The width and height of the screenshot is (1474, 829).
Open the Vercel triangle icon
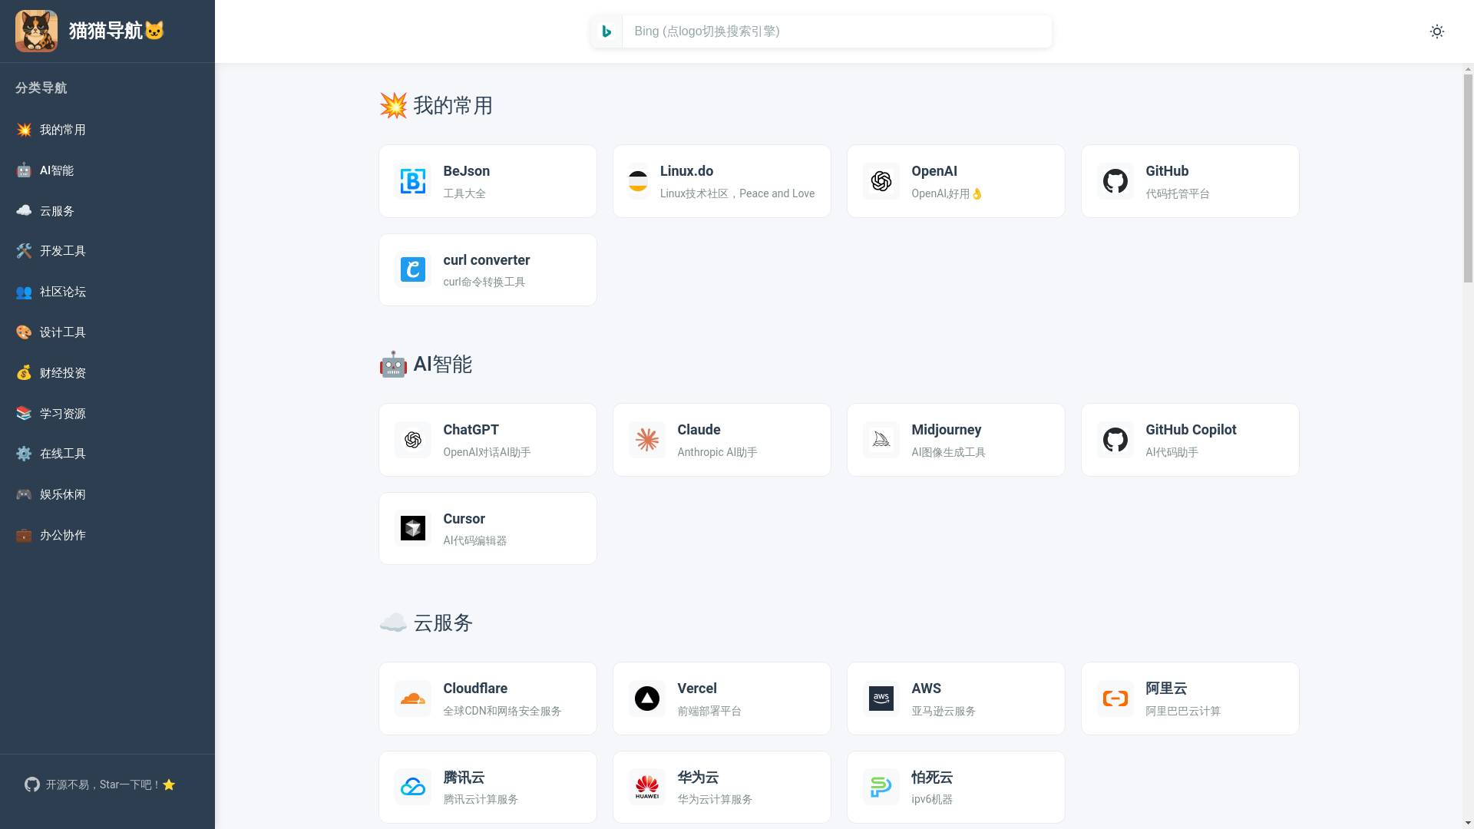click(647, 699)
